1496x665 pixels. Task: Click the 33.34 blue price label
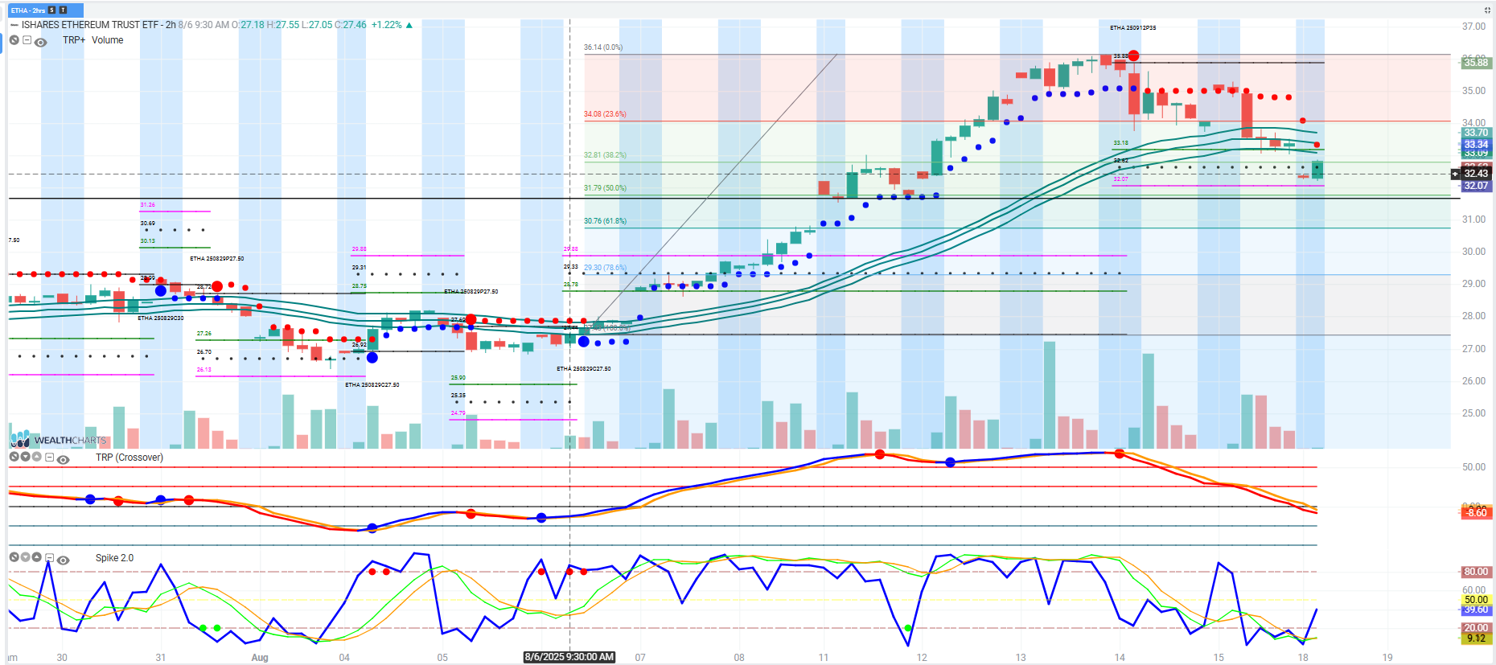click(1476, 145)
